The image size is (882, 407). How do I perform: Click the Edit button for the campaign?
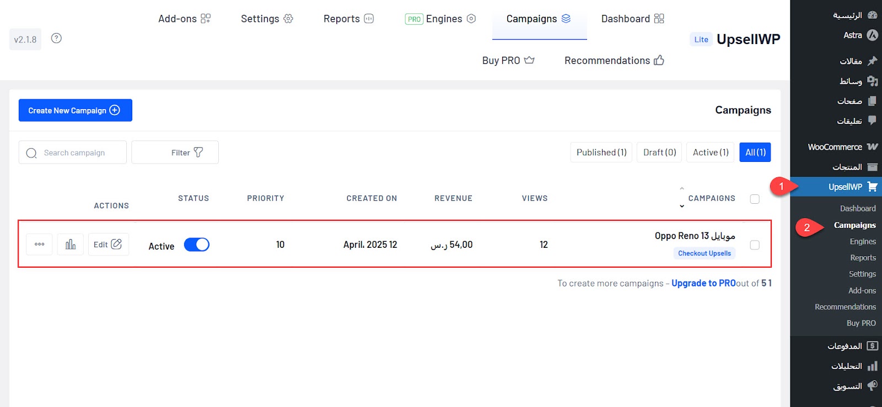(x=108, y=245)
